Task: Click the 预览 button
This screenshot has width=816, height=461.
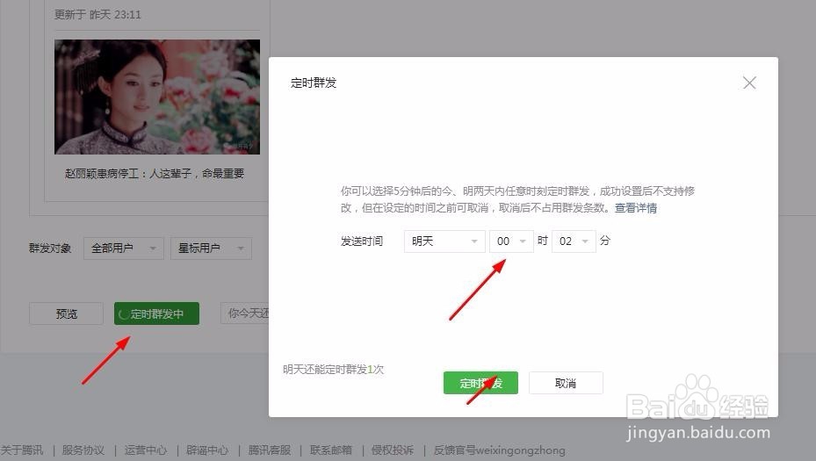Action: pyautogui.click(x=66, y=313)
